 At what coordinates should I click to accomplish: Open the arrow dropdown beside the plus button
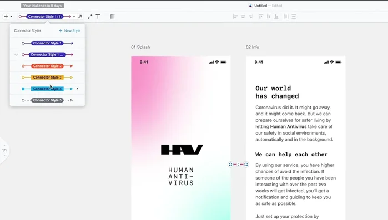tap(11, 17)
